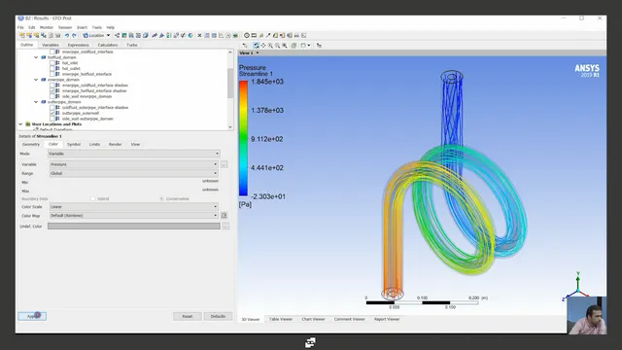This screenshot has height=350, width=622.
Task: Click the clock timestep selector icon
Action: point(247,36)
